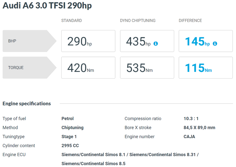
Task: Click the 2995 CC cylinder content value
Action: coord(70,146)
